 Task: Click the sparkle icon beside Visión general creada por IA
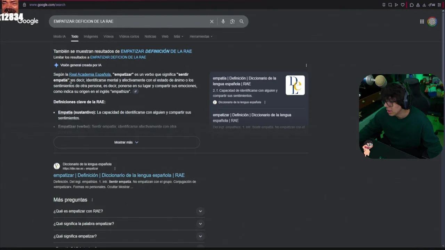56,65
